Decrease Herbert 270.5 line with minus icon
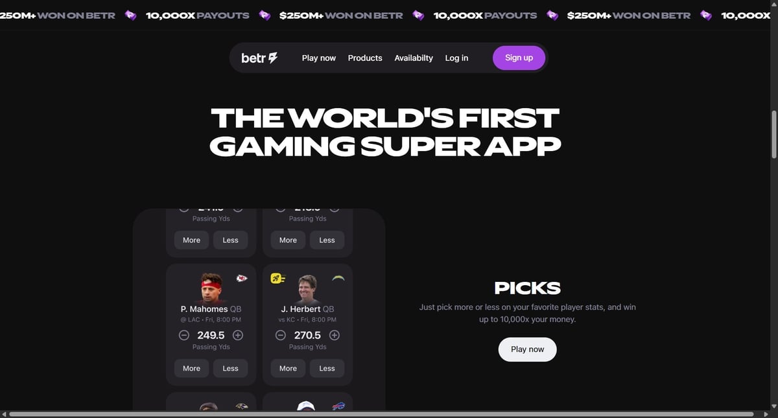The image size is (778, 418). 281,335
